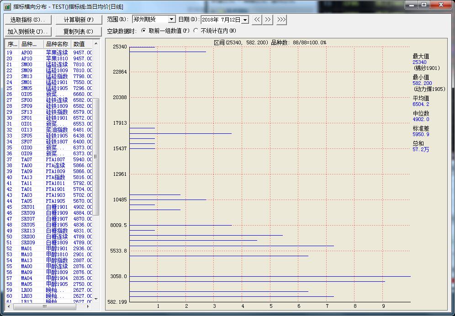The image size is (455, 316).
Task: Select row 45 SRY01 白糖1901
Action: coord(49,207)
